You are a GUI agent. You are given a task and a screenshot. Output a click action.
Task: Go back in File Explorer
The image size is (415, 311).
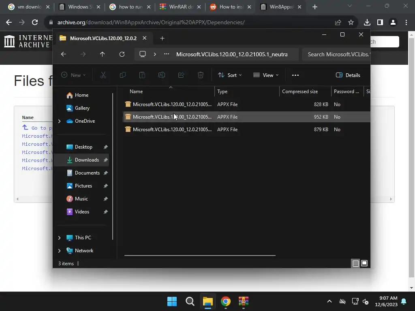64,54
